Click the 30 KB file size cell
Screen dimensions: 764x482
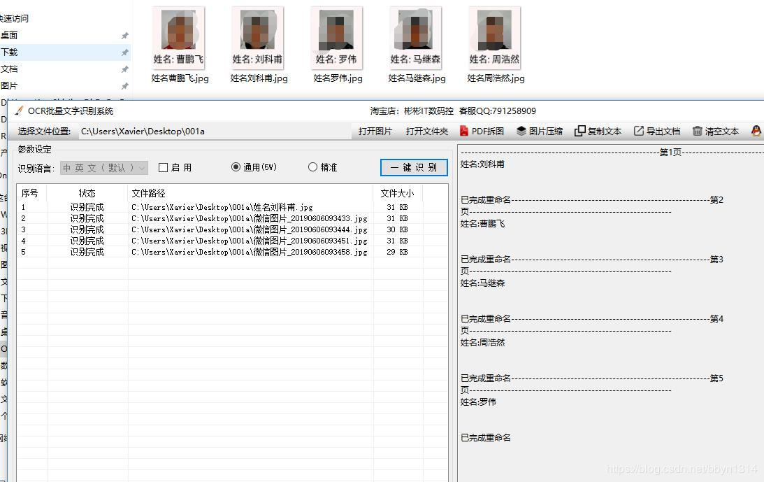click(x=397, y=229)
